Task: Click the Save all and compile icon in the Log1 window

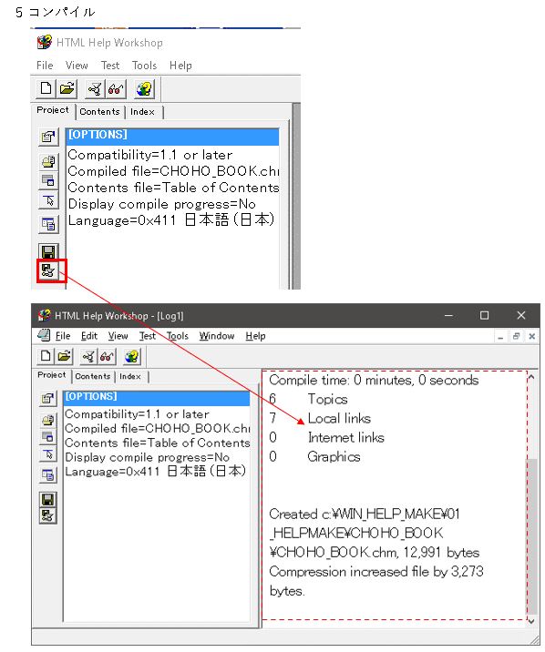Action: point(47,515)
